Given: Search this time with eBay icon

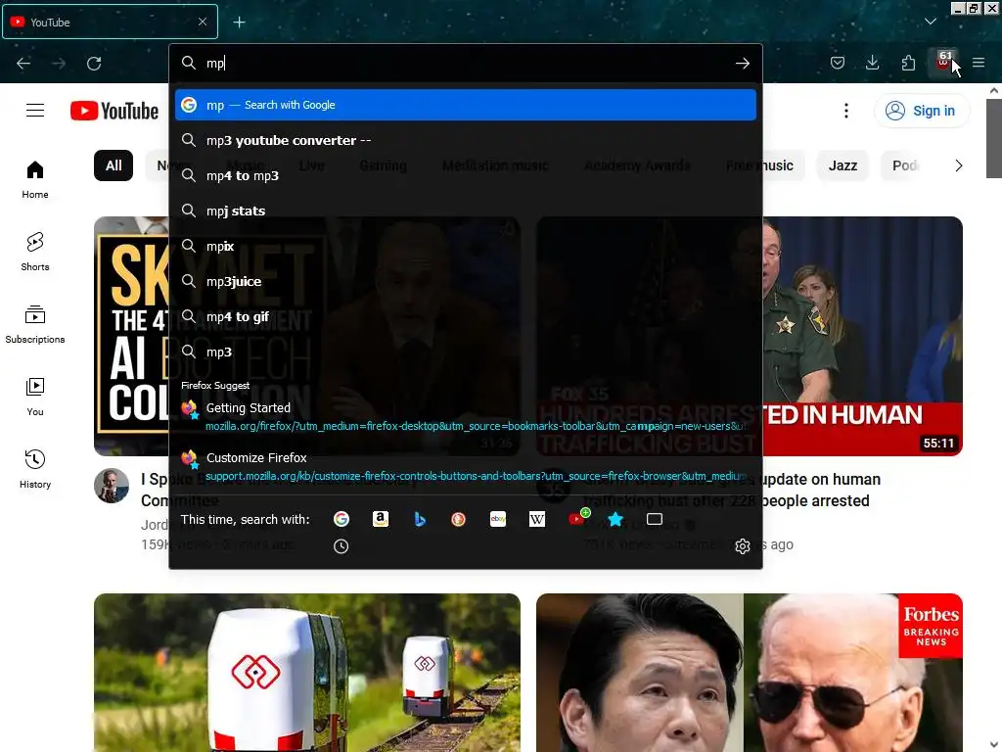Looking at the screenshot, I should pyautogui.click(x=498, y=519).
